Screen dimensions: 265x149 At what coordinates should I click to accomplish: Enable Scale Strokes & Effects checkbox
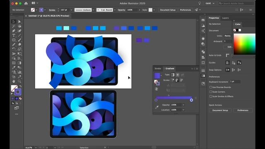(x=211, y=96)
